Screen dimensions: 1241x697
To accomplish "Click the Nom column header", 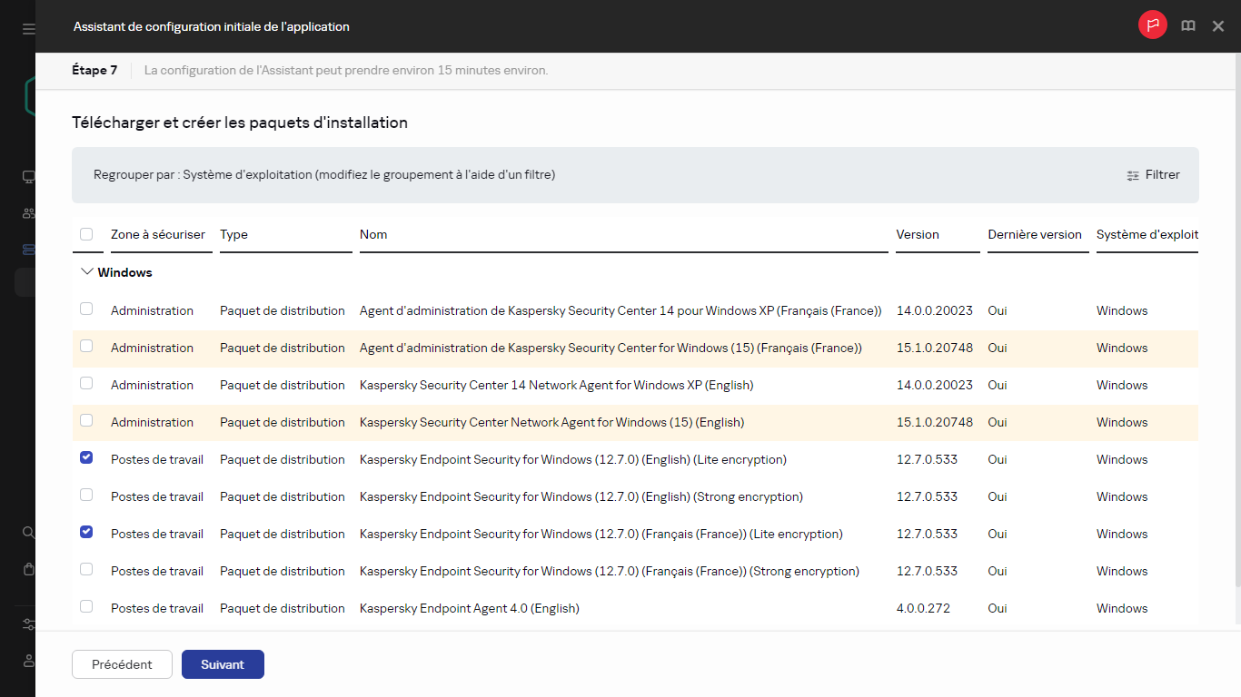I will pos(373,234).
